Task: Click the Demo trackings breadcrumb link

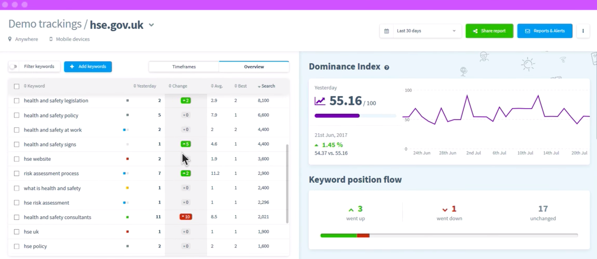Action: [45, 25]
